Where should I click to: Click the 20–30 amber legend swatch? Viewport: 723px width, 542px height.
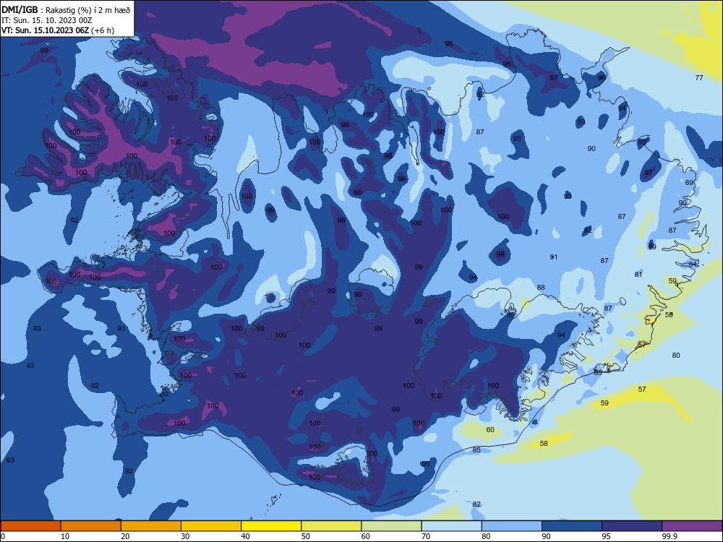151,526
